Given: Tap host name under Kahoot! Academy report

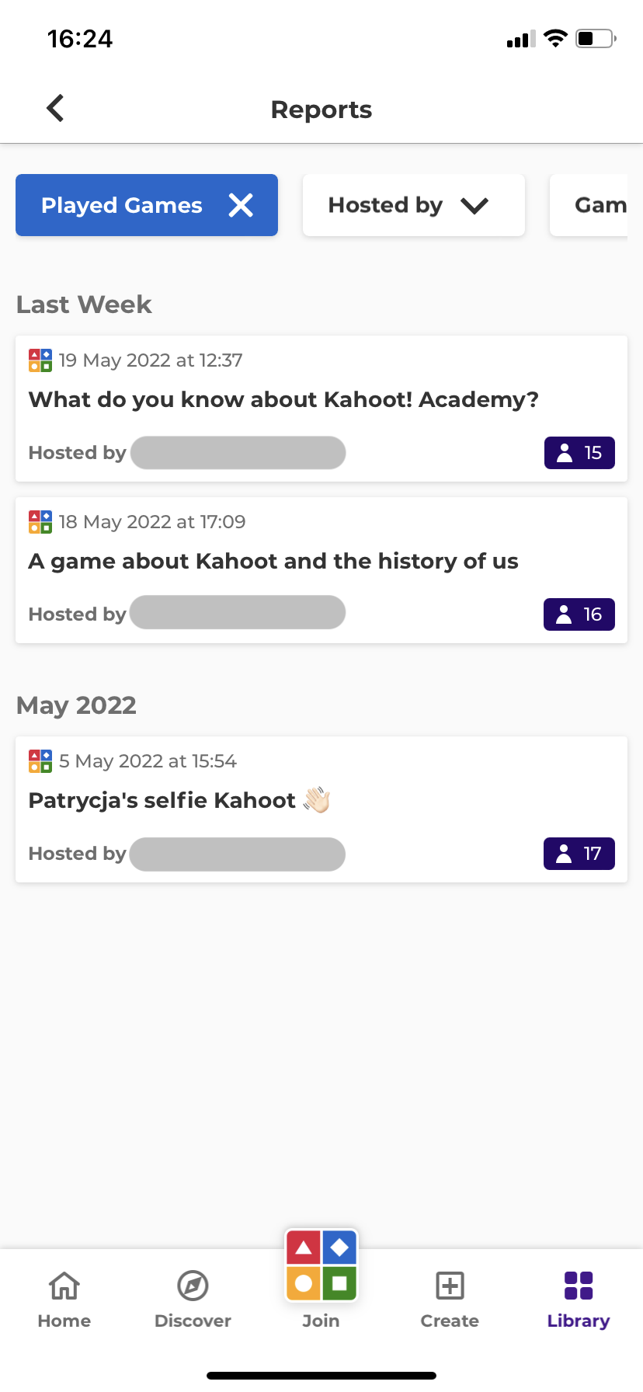Looking at the screenshot, I should click(238, 453).
